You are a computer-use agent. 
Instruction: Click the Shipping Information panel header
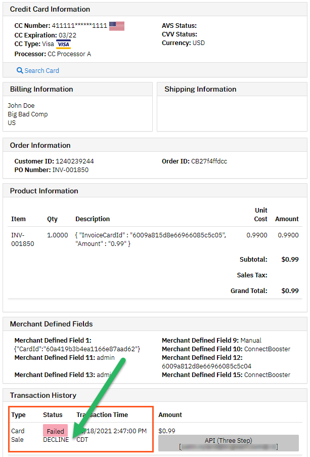tap(200, 89)
